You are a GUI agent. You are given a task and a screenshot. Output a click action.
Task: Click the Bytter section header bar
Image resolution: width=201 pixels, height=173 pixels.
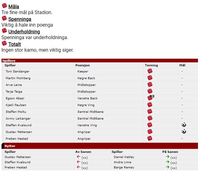[x=100, y=146]
